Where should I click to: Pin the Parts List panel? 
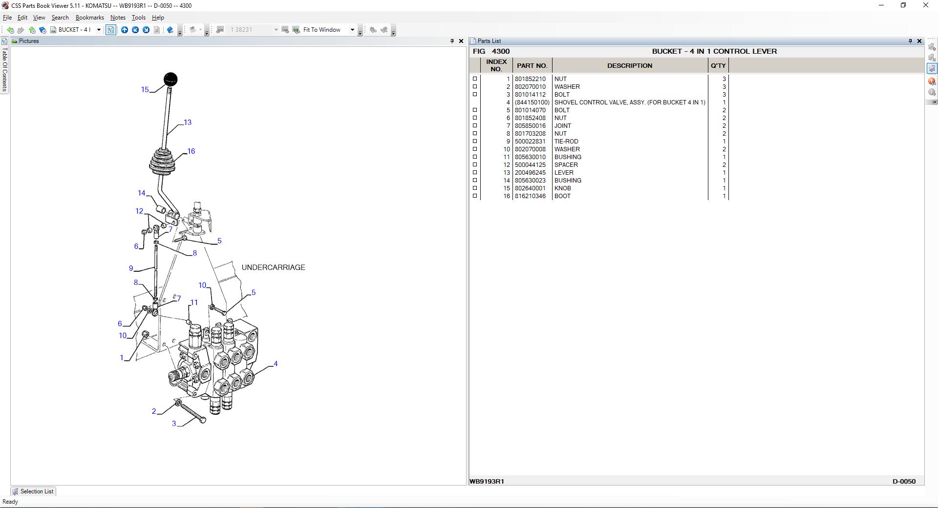pyautogui.click(x=910, y=41)
